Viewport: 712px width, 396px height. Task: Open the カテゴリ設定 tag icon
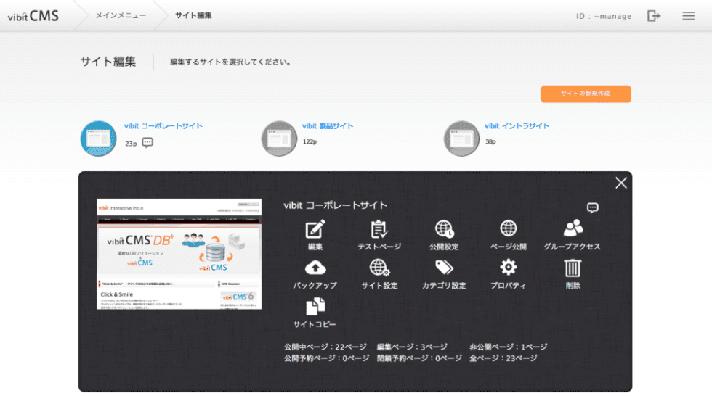444,268
